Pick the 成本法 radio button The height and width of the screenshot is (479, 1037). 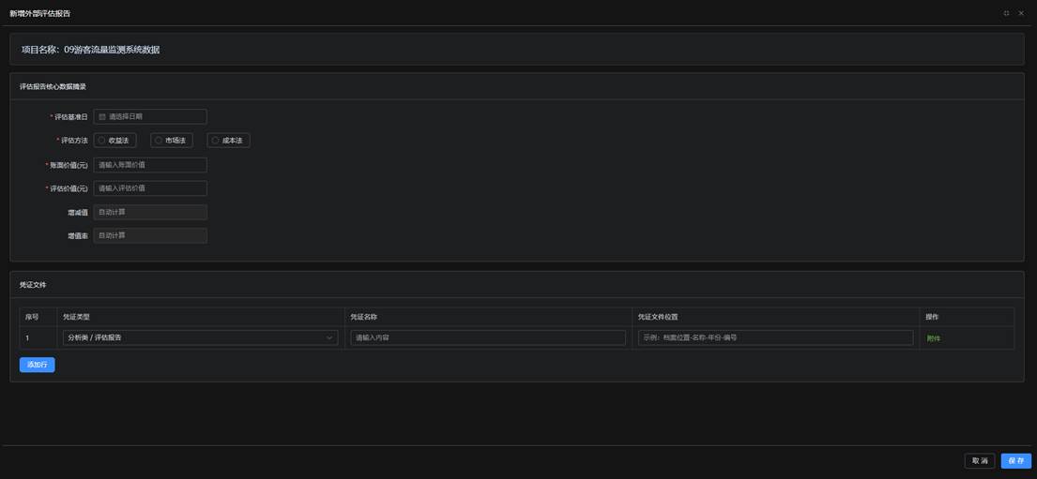(215, 141)
